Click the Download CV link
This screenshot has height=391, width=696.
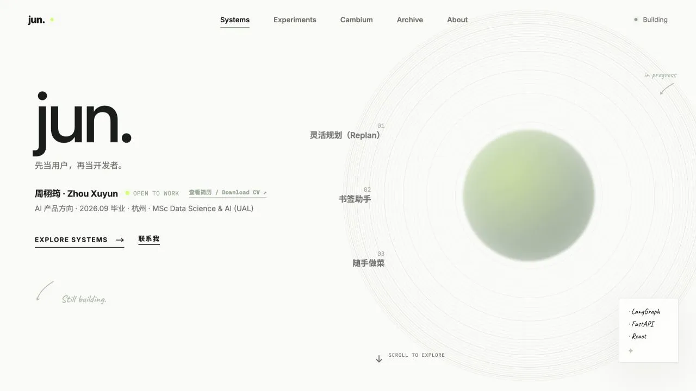tap(228, 193)
